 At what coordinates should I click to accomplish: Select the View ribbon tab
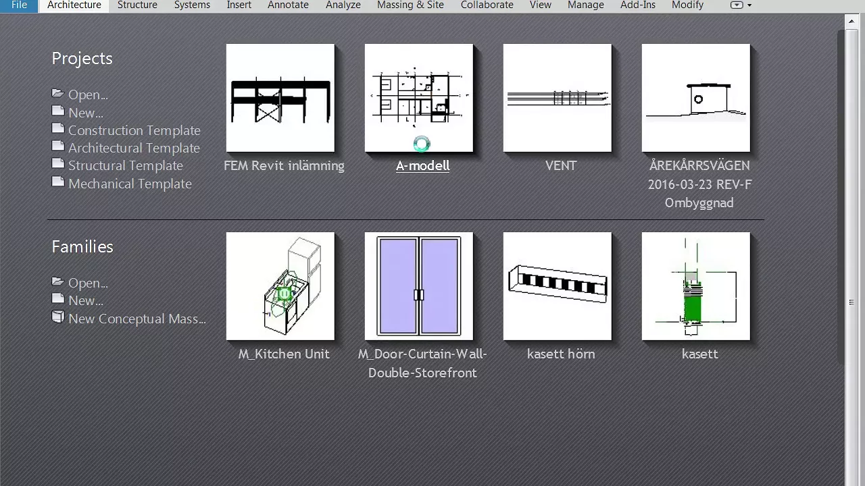click(540, 5)
